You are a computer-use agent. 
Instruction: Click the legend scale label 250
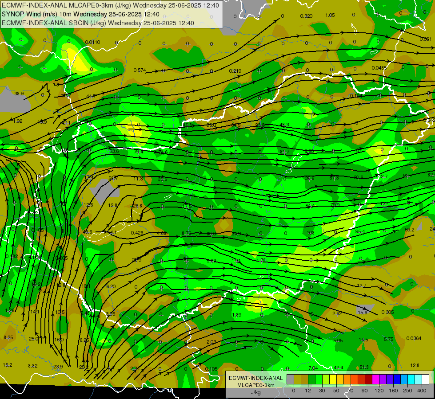coord(407,391)
